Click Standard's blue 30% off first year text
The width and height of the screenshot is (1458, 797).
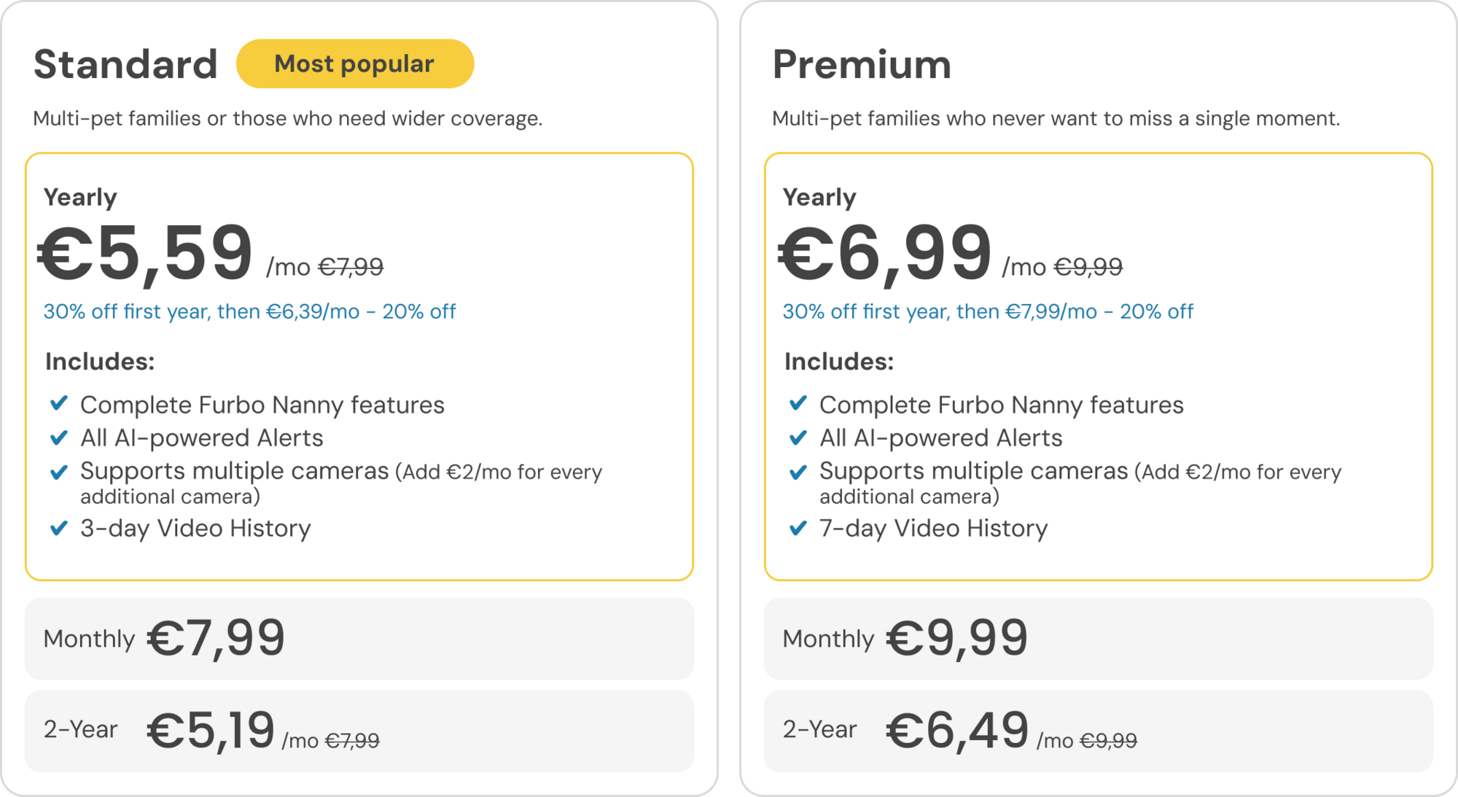point(249,312)
